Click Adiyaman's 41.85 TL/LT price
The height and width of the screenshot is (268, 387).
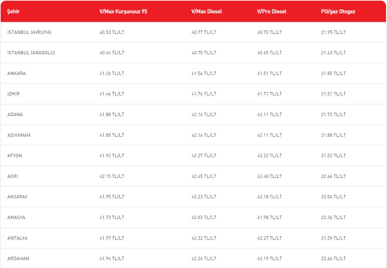112,135
